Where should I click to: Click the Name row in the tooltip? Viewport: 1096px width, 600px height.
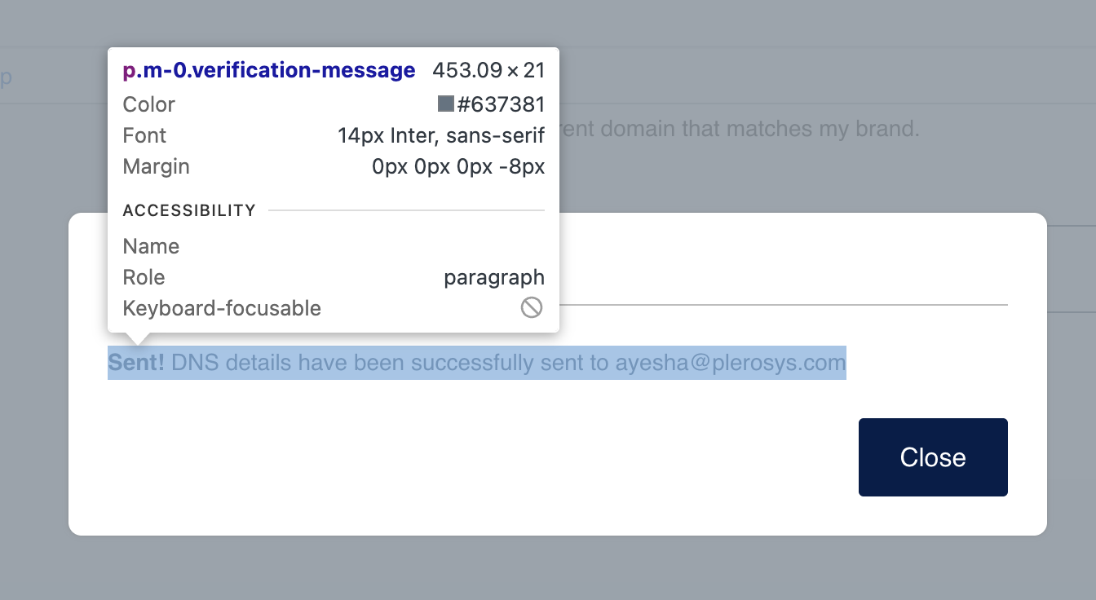click(151, 246)
